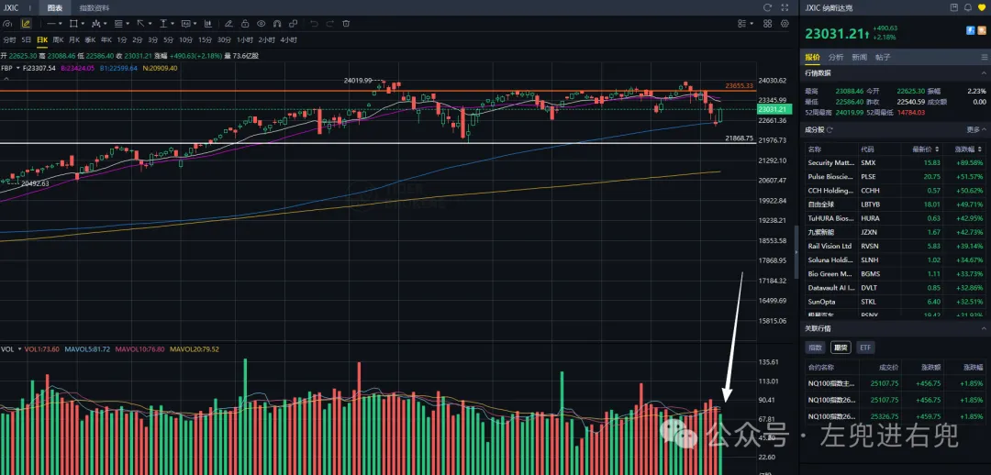
Task: Open the 新闻 tab in quote panel
Action: click(859, 57)
